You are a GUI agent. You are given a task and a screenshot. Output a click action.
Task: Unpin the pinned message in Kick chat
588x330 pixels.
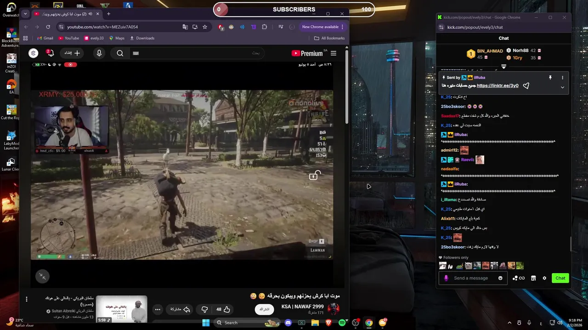[x=550, y=78]
